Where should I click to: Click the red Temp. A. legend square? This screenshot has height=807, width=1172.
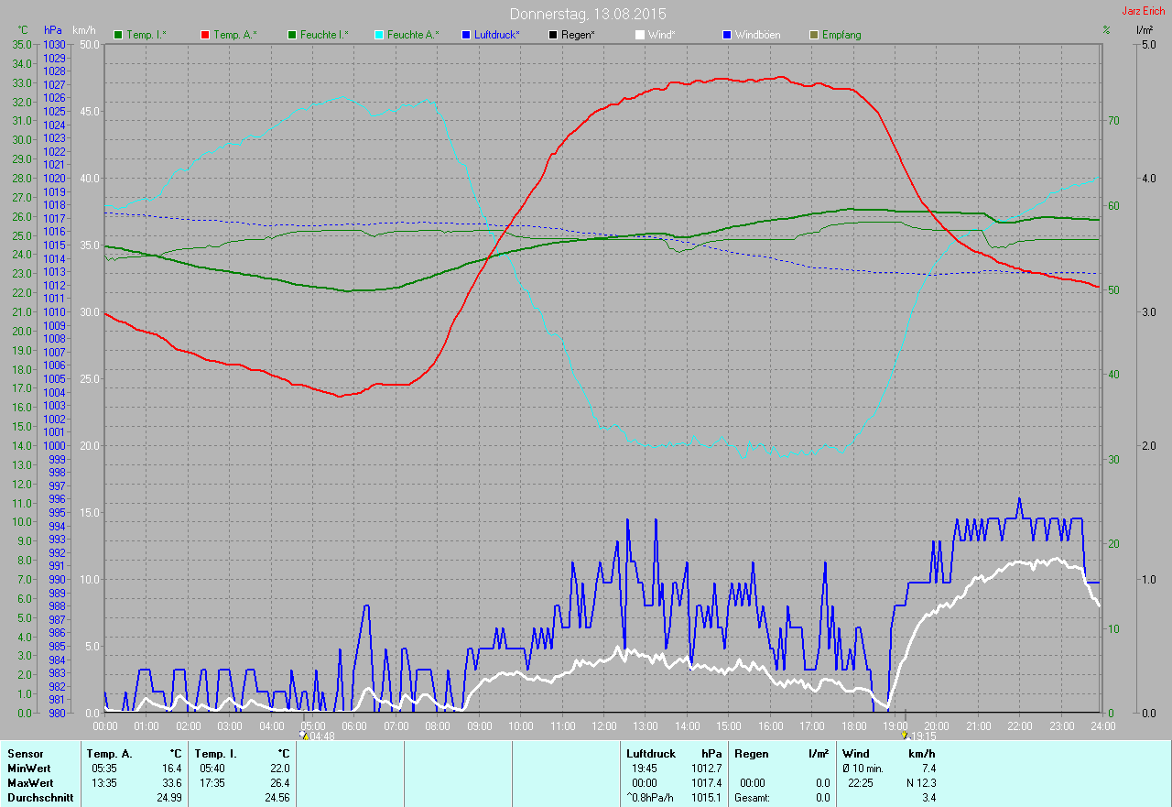[x=205, y=35]
